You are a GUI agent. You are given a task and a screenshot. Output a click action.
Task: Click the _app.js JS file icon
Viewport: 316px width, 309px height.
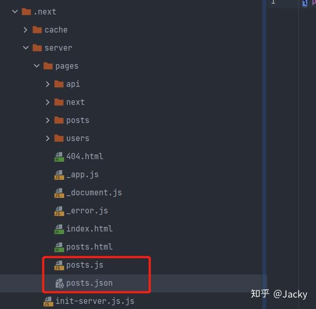59,175
